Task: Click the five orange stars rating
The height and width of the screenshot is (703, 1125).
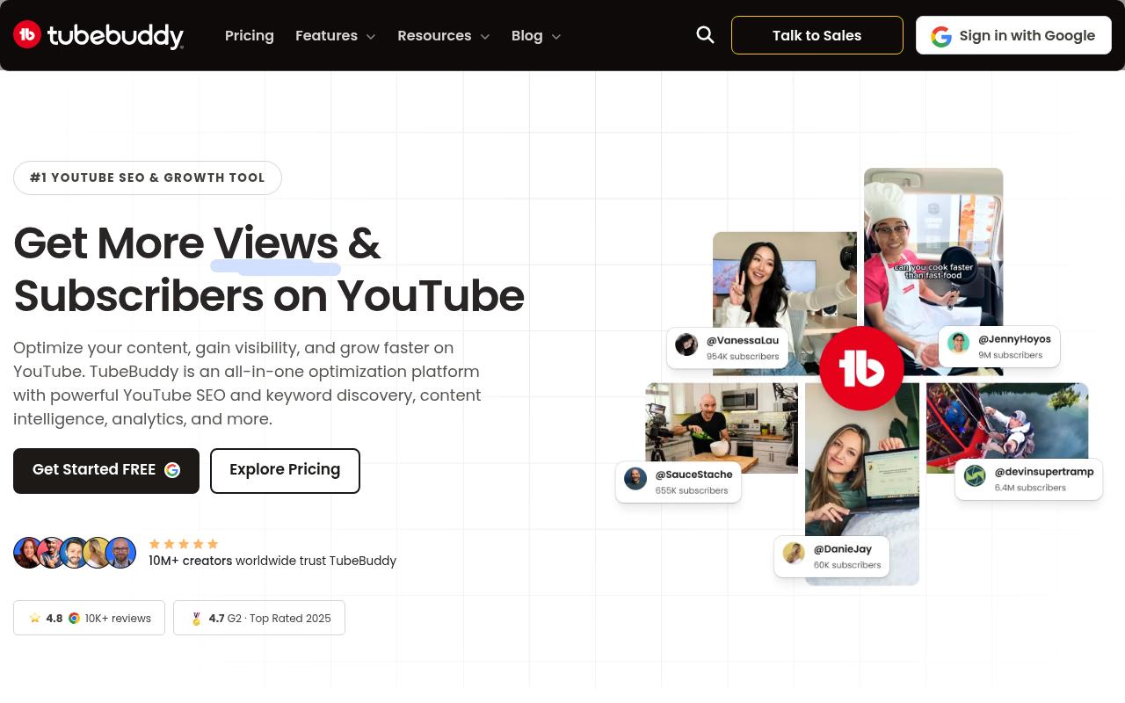Action: 184,544
